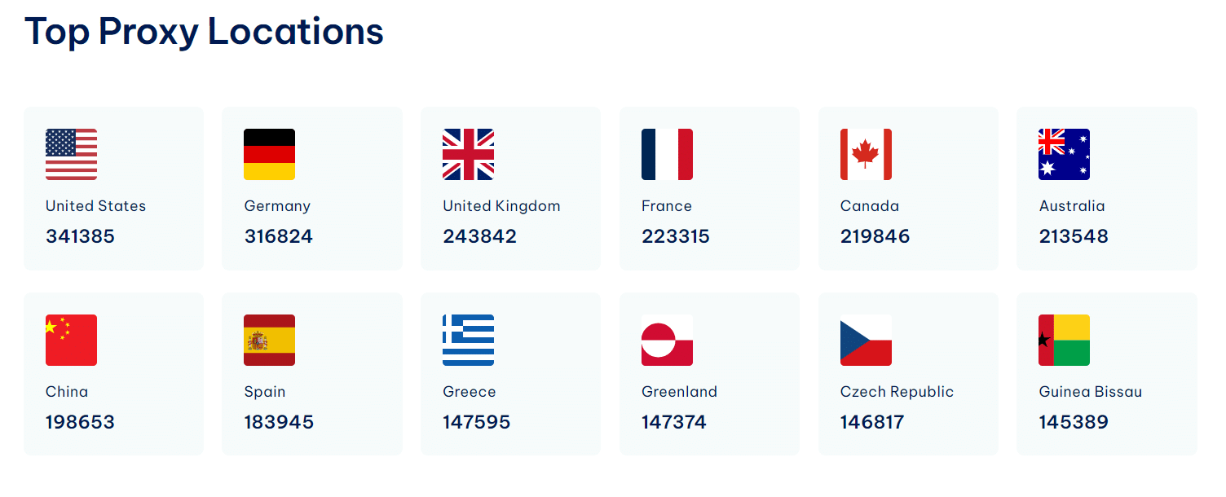The image size is (1226, 497).
Task: Choose the Guinea Bissau flag icon
Action: (1065, 340)
